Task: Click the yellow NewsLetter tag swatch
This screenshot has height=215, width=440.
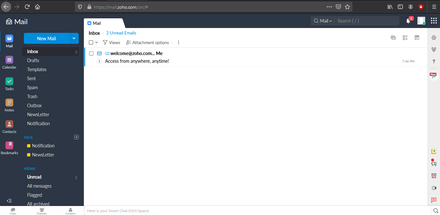Action: pyautogui.click(x=29, y=155)
